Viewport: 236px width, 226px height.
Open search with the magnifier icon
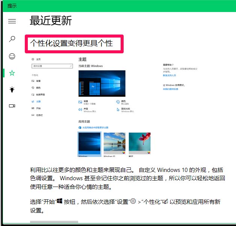tap(12, 39)
